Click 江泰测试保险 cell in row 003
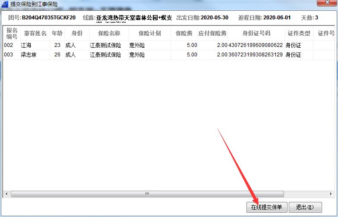 105,55
